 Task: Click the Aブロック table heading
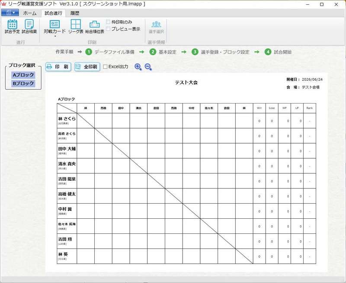pyautogui.click(x=67, y=99)
